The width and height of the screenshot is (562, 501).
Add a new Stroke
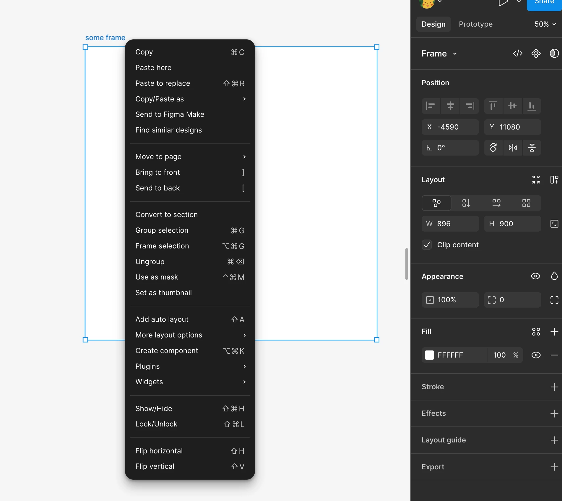tap(554, 387)
